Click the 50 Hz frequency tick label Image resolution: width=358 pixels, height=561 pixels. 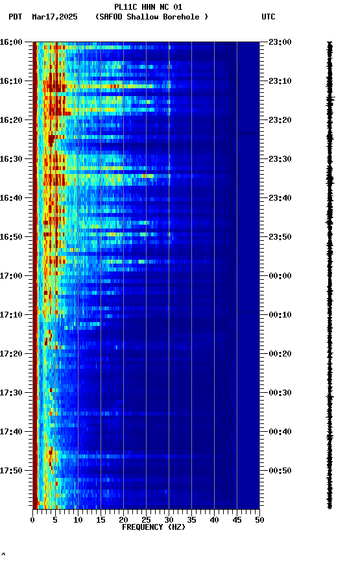click(x=259, y=520)
